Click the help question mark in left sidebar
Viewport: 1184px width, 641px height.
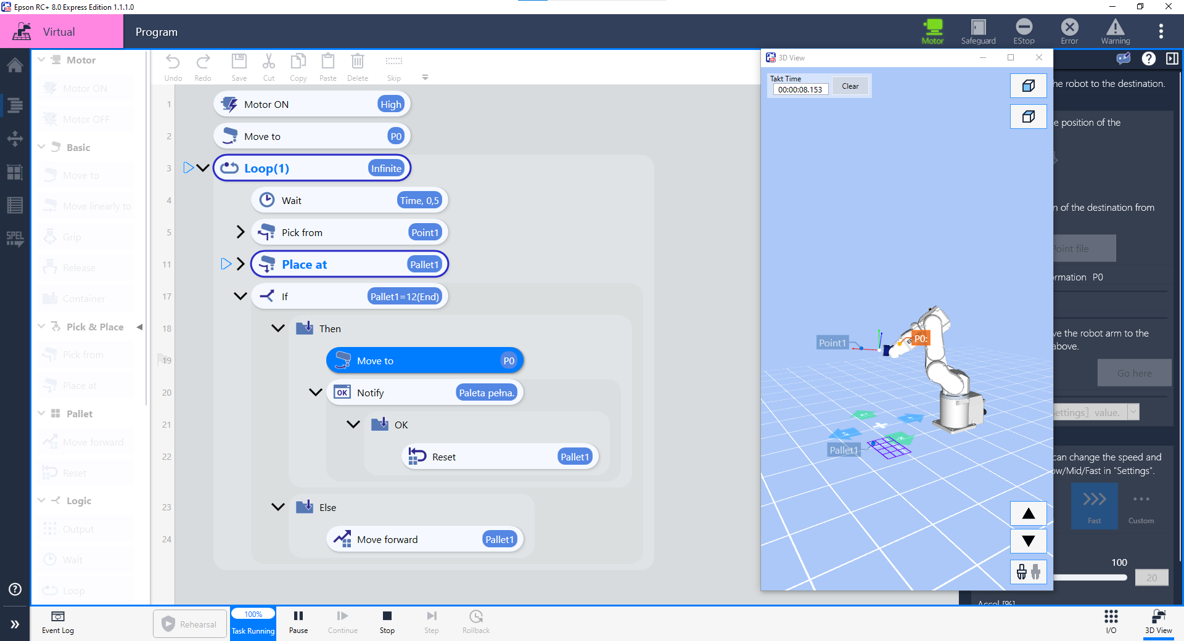[15, 589]
